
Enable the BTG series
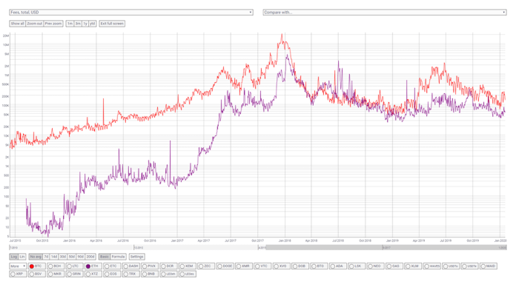pos(319,266)
